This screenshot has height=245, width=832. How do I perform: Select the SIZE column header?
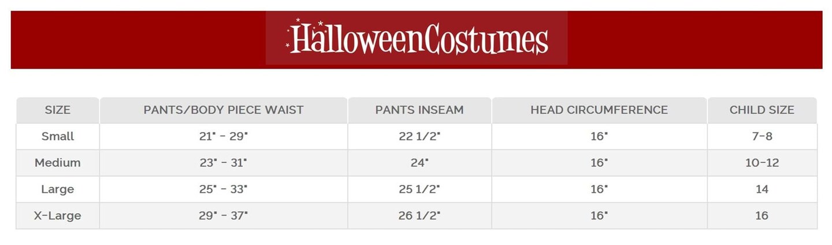(58, 110)
